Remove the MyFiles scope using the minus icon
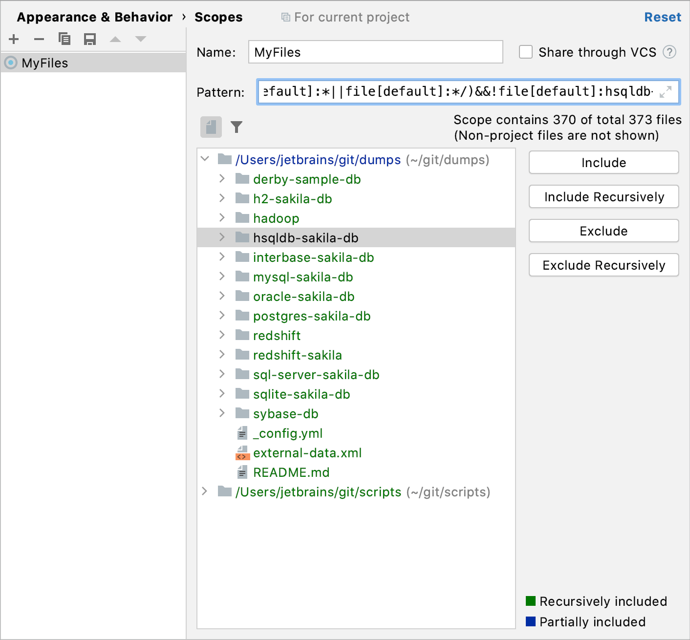This screenshot has height=640, width=690. 39,39
